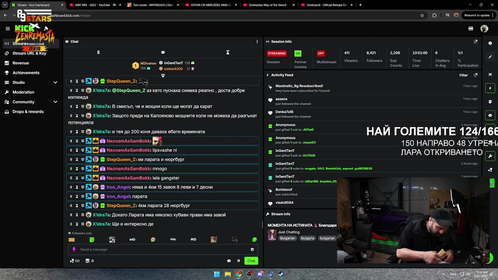Toggle the chat panel icon in right sidebar
The height and width of the screenshot is (280, 498).
click(x=490, y=115)
